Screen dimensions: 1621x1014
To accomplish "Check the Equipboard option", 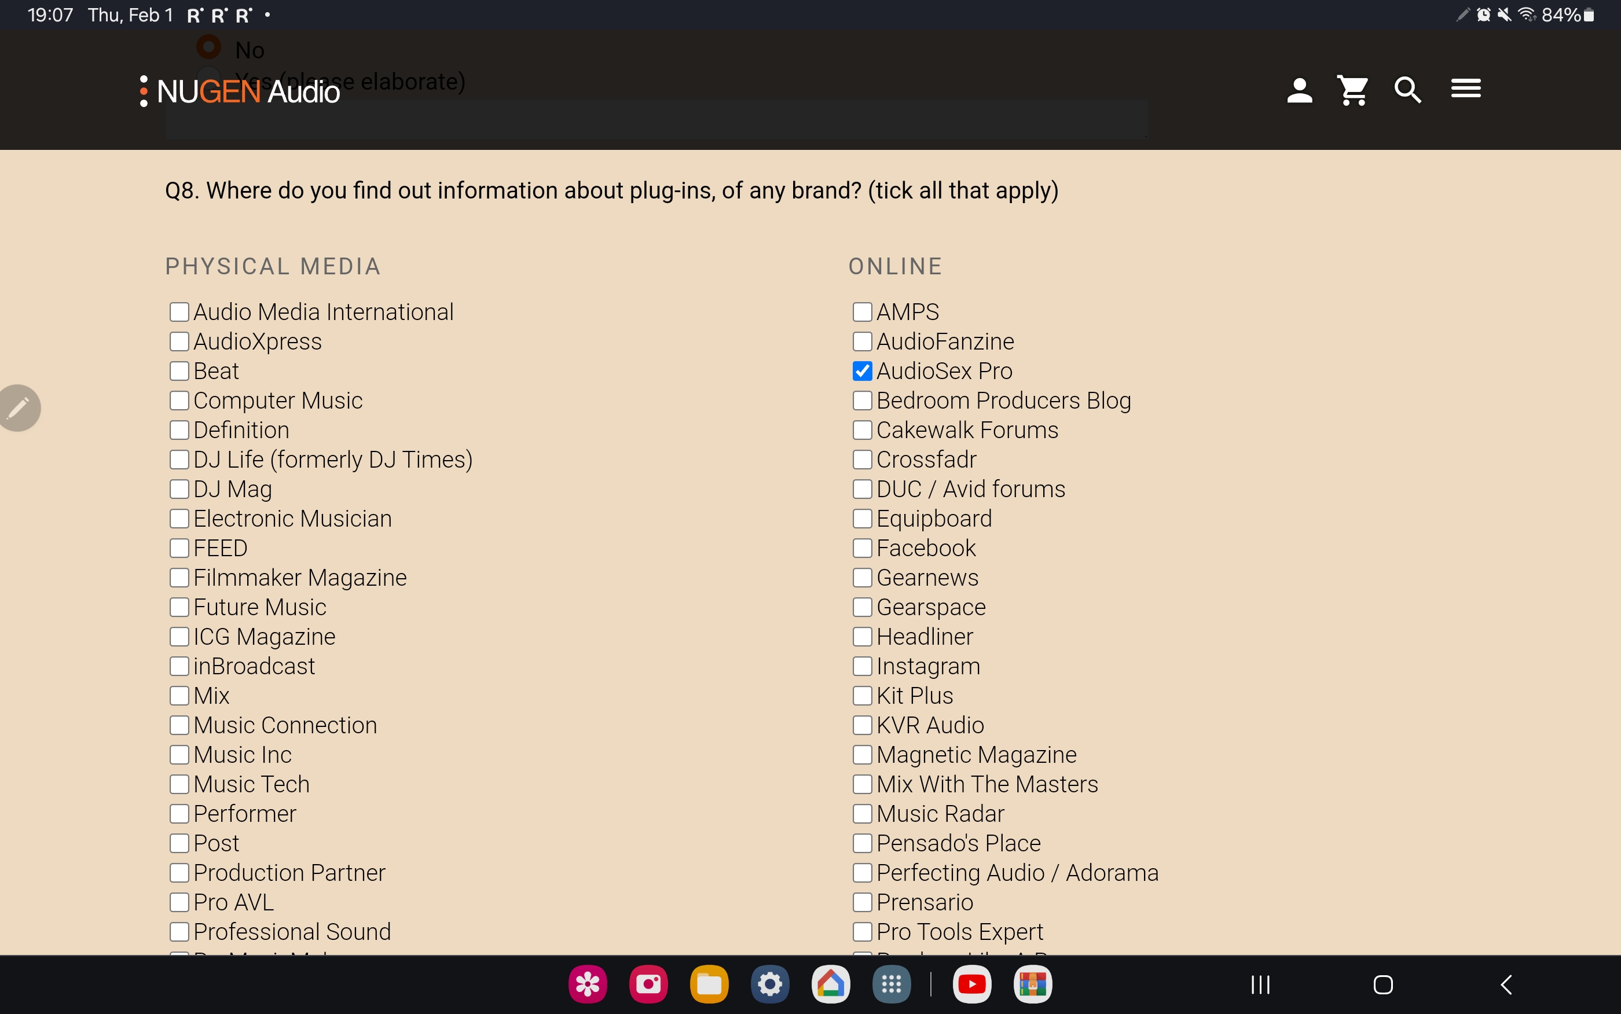I will [863, 519].
